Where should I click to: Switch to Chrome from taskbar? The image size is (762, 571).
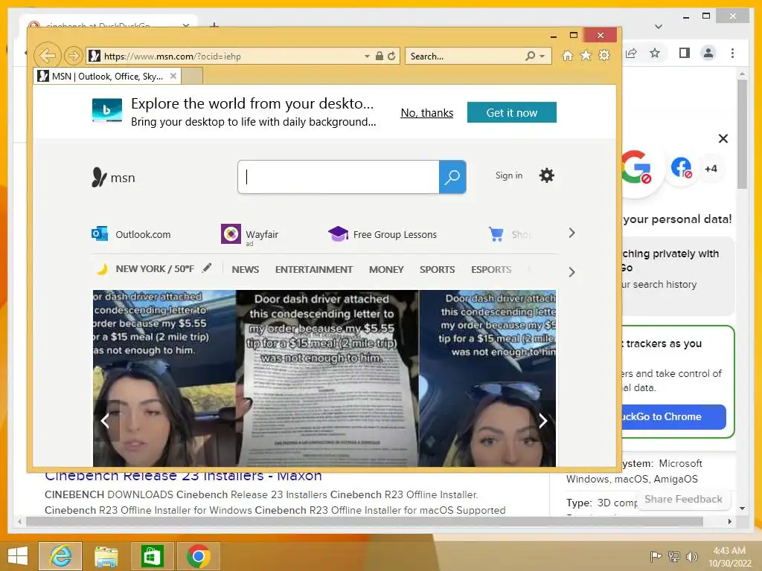[x=198, y=555]
